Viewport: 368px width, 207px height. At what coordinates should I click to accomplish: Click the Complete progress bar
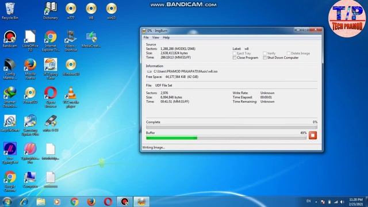click(232, 127)
